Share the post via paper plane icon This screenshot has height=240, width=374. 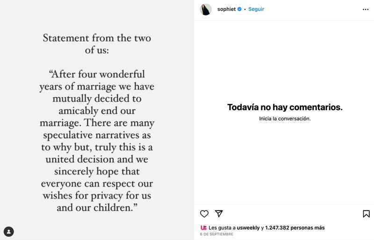tap(219, 213)
